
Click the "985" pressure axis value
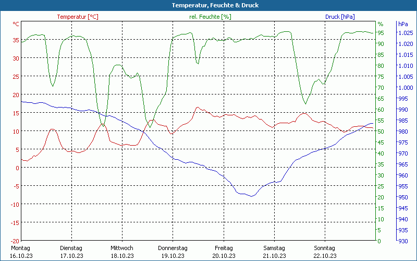point(403,121)
